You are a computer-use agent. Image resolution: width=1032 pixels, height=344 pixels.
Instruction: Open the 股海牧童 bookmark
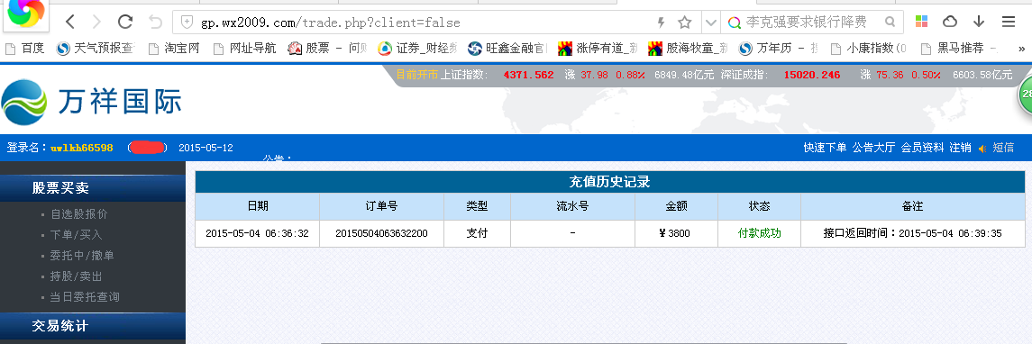pyautogui.click(x=688, y=48)
